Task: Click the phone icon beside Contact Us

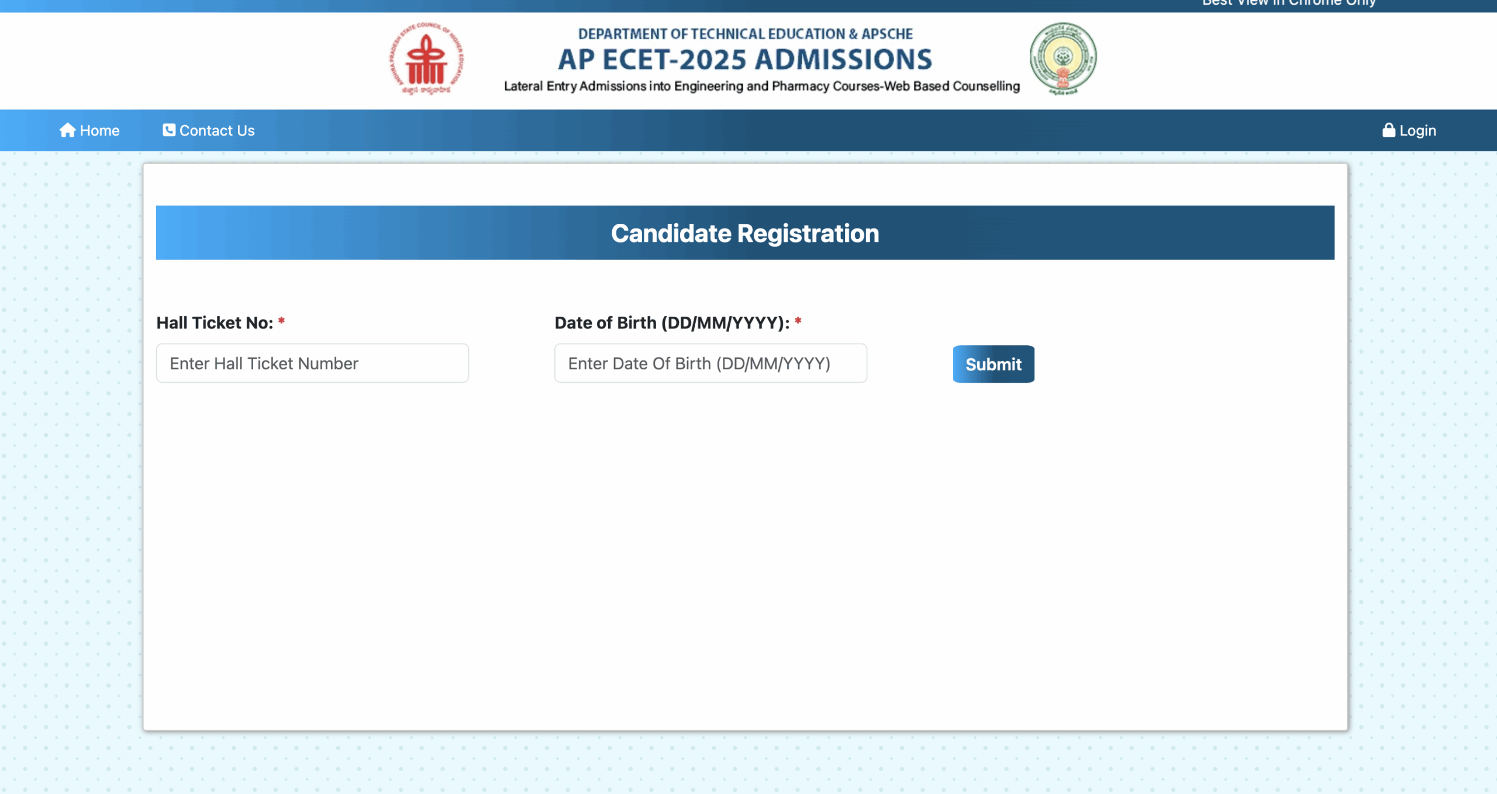Action: click(x=168, y=130)
